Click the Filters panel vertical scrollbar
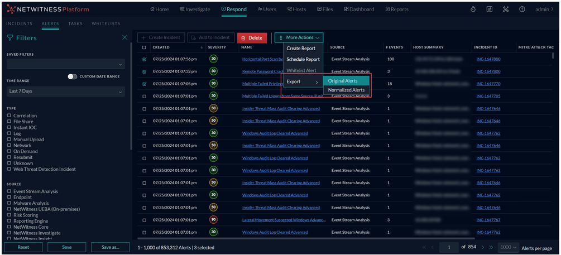Screen dimensions: 561x255 (x=131, y=97)
